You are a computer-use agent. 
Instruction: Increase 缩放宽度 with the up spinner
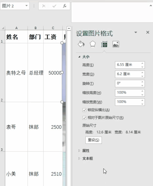(142, 100)
